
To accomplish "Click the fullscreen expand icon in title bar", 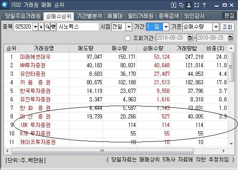I will point(197,5).
